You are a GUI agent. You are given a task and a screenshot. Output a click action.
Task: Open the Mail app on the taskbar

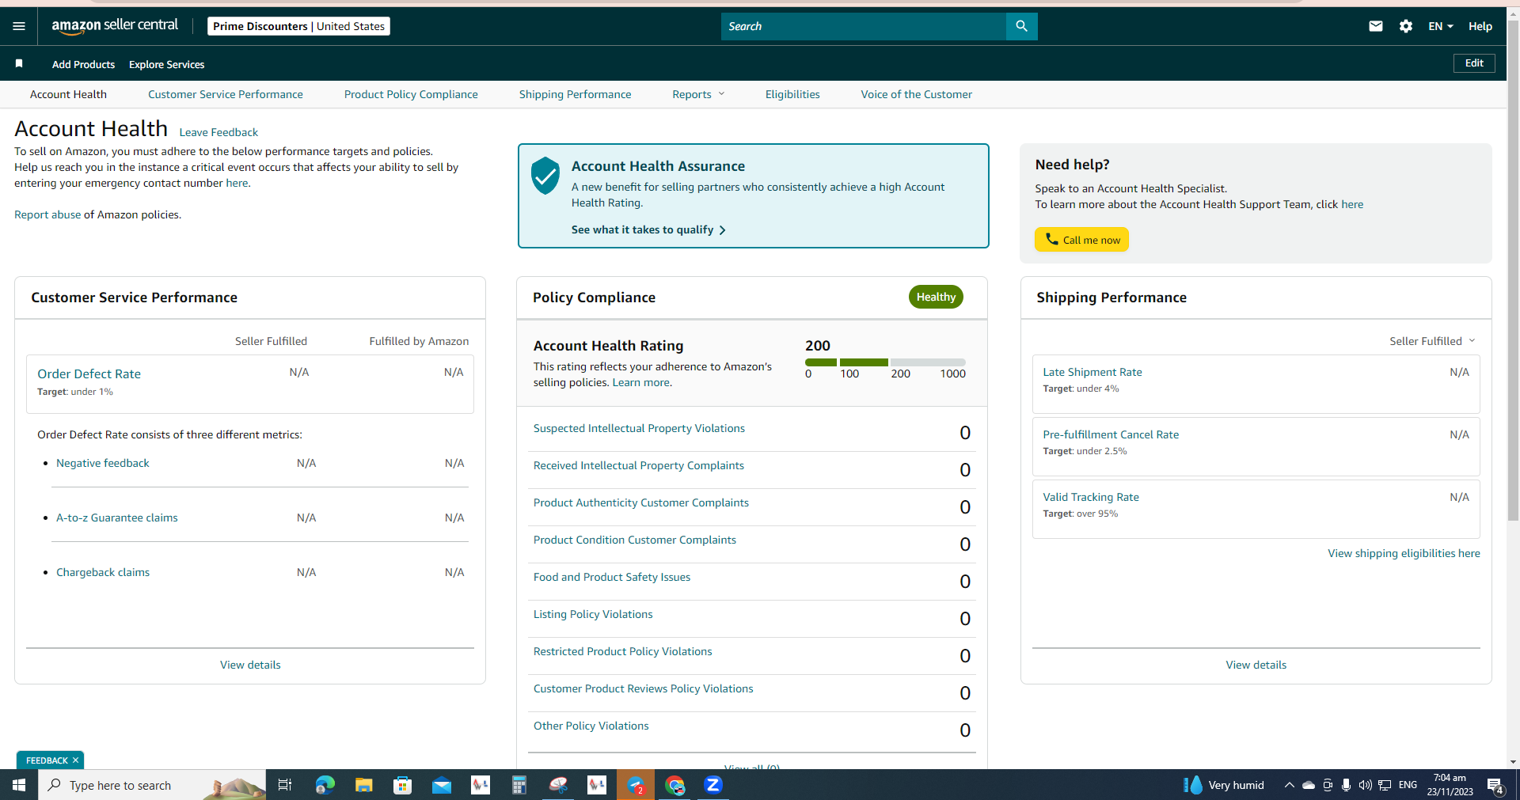point(441,785)
